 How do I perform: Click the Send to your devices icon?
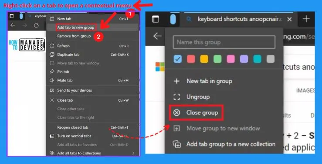click(52, 90)
